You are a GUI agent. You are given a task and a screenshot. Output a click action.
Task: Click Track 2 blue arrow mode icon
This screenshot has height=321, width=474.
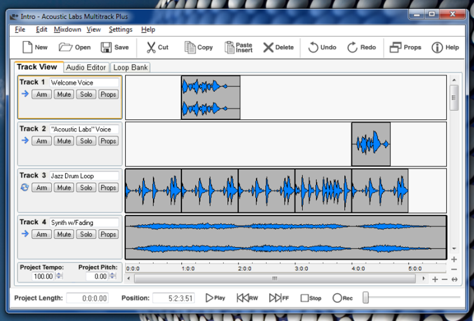[25, 141]
